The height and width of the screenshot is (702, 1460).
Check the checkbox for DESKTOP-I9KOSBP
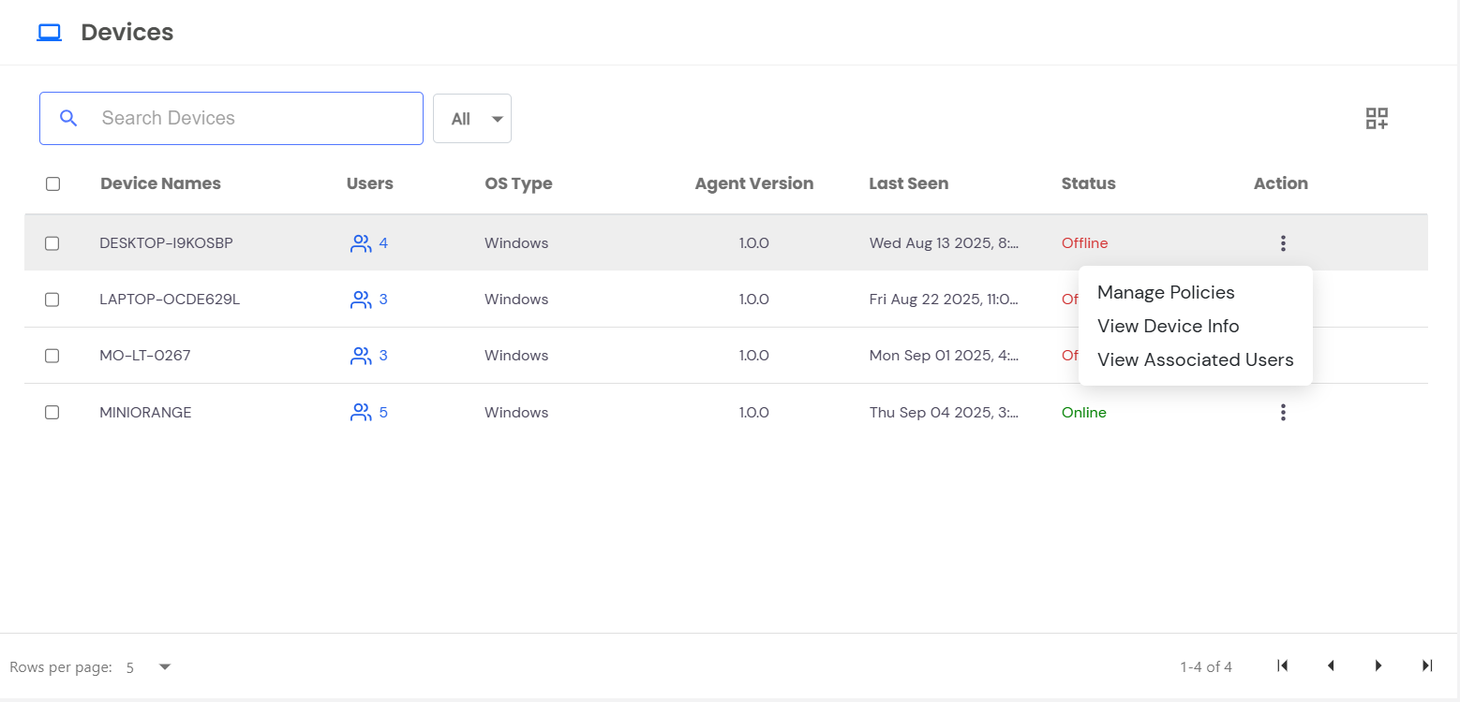(52, 242)
